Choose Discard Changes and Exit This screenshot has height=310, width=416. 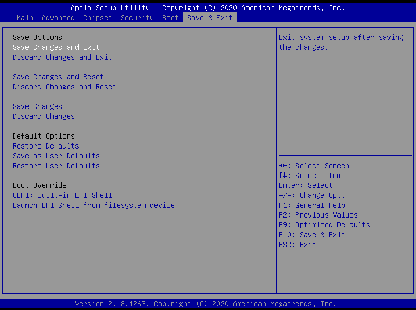pyautogui.click(x=62, y=57)
